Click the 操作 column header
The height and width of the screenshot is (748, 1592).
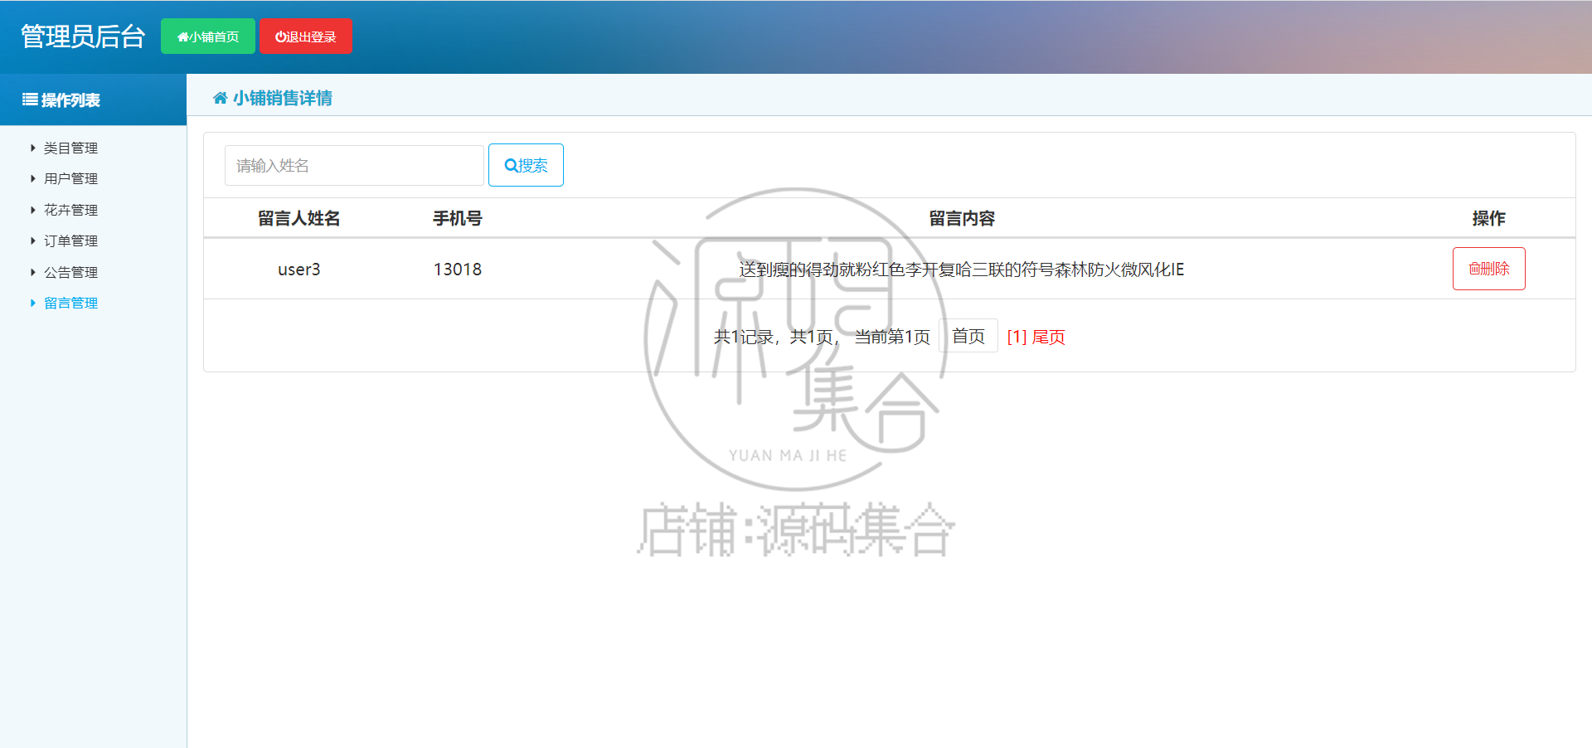point(1488,218)
